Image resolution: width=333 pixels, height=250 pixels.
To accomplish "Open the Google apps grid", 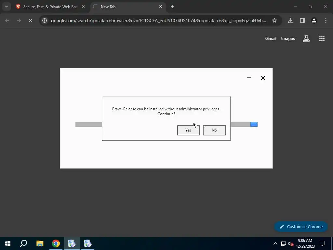I will (322, 39).
